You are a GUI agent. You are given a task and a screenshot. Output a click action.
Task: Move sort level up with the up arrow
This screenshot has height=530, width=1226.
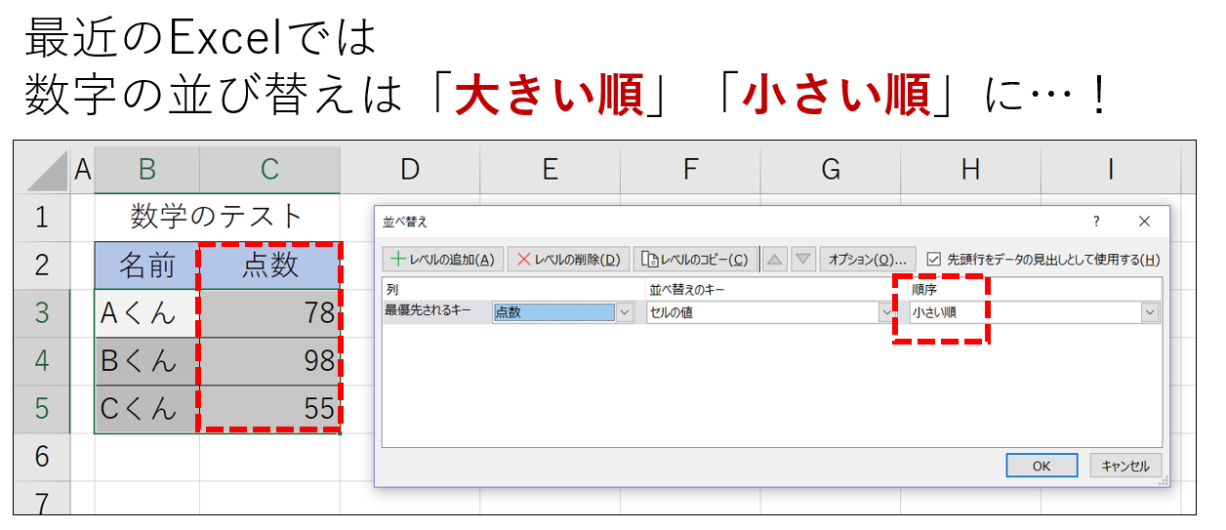tap(774, 260)
